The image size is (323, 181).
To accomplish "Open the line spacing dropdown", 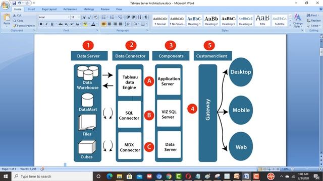I will pyautogui.click(x=128, y=24).
